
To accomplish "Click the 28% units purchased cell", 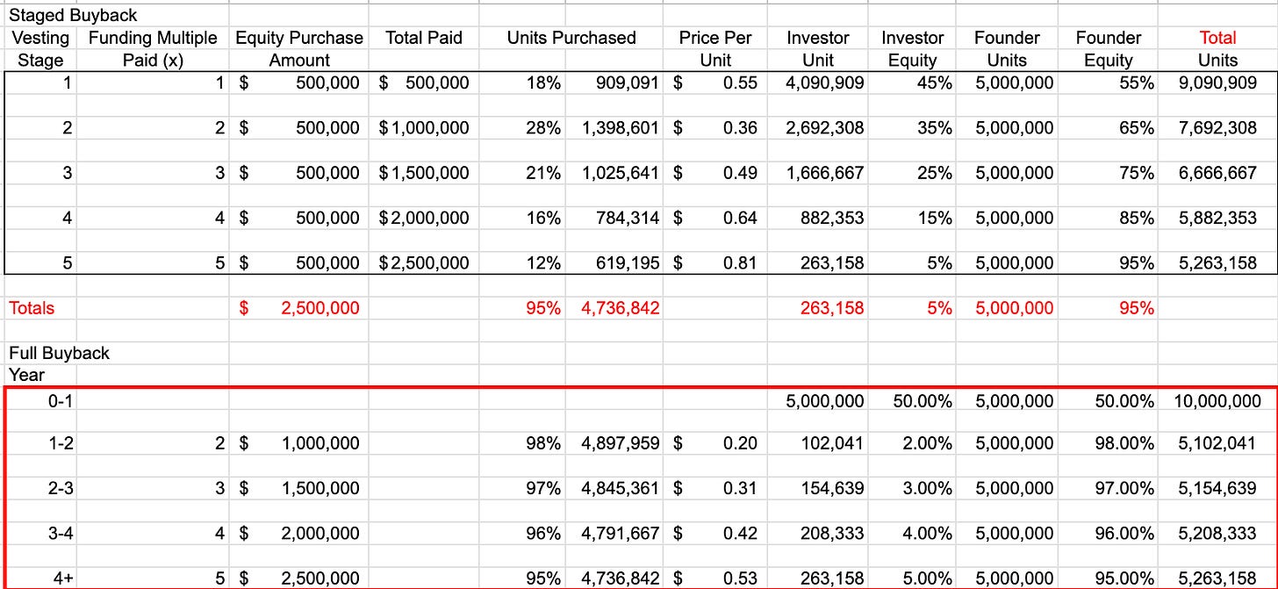I will [x=542, y=128].
